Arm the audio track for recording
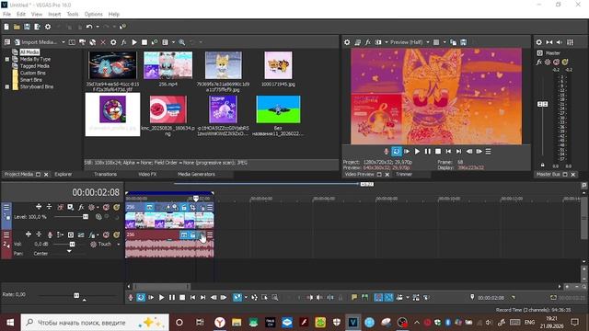The image size is (589, 331). 50,235
